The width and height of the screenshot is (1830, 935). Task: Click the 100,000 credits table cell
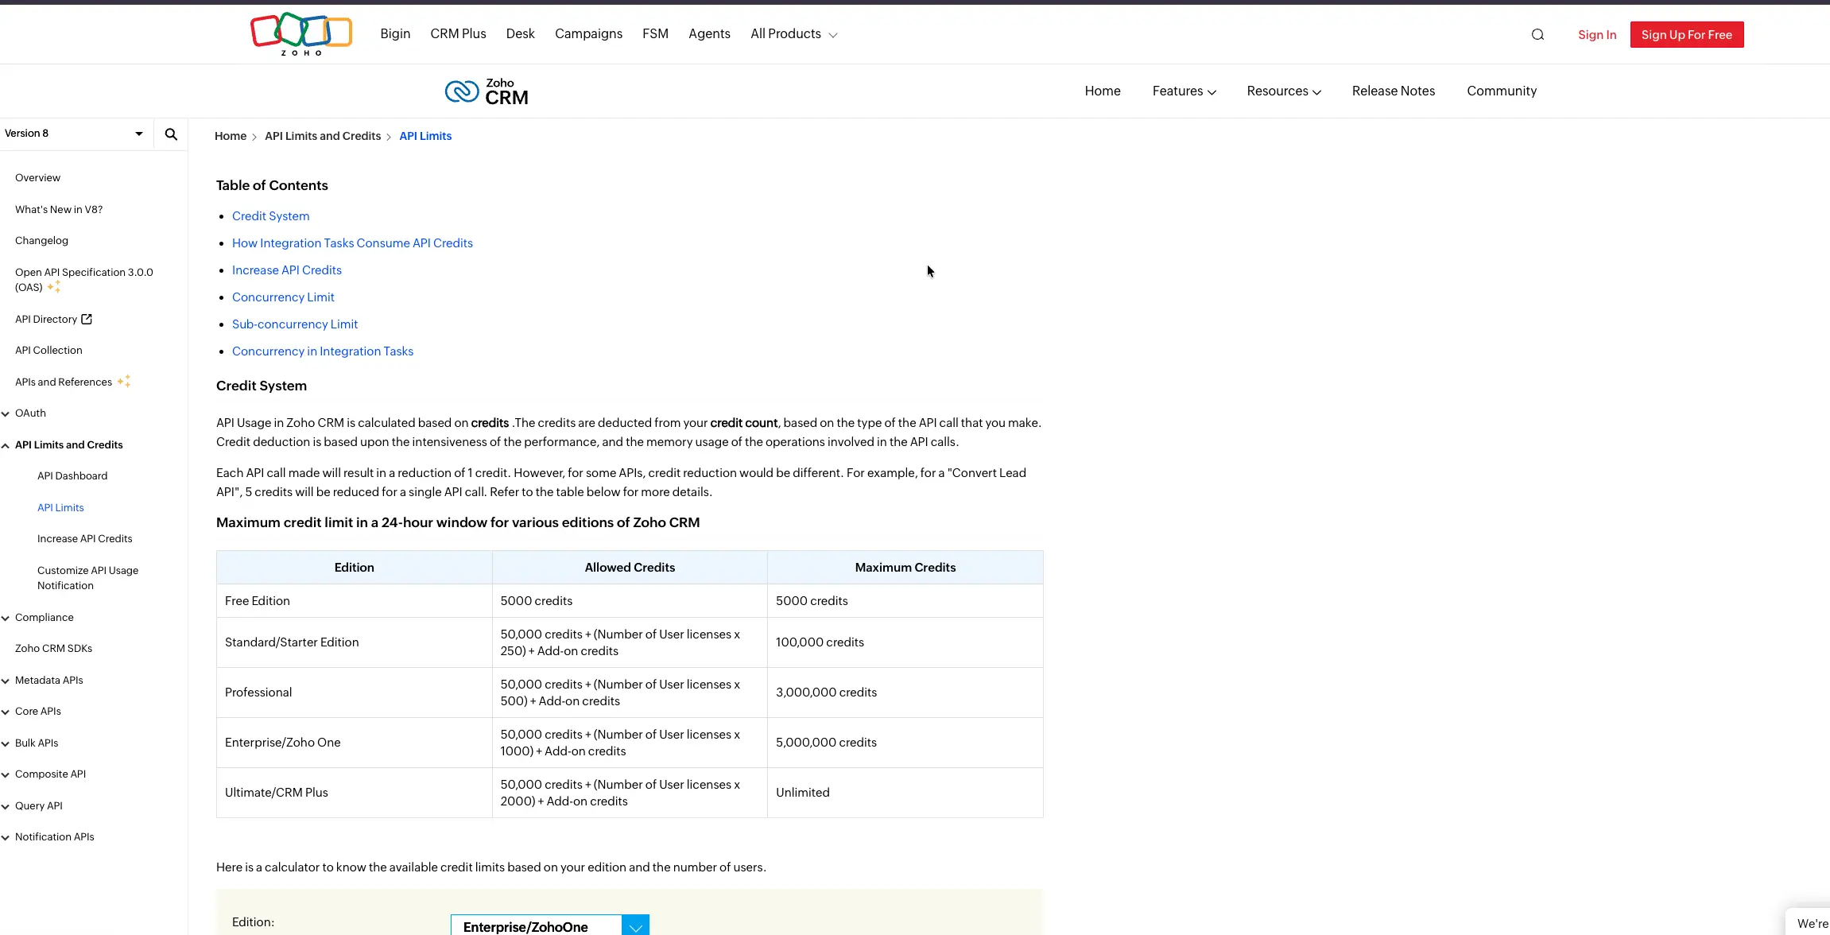(905, 642)
